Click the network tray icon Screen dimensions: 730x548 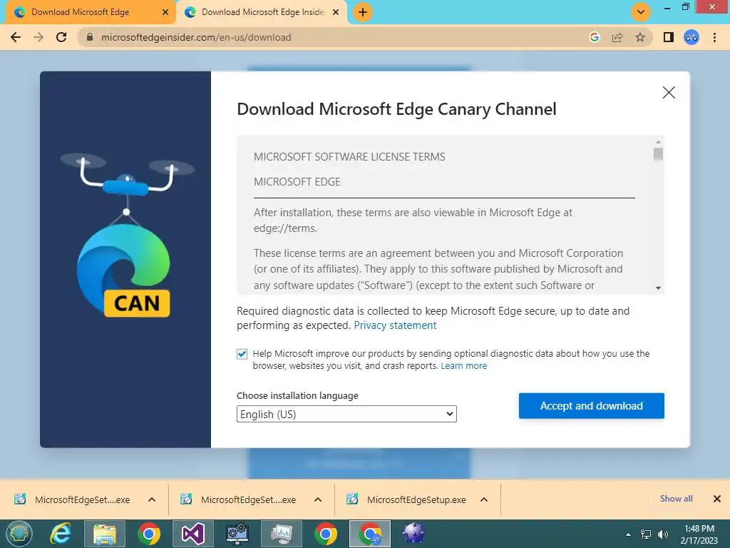click(646, 534)
